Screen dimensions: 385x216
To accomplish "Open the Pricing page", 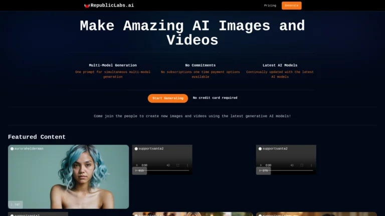I will click(270, 5).
